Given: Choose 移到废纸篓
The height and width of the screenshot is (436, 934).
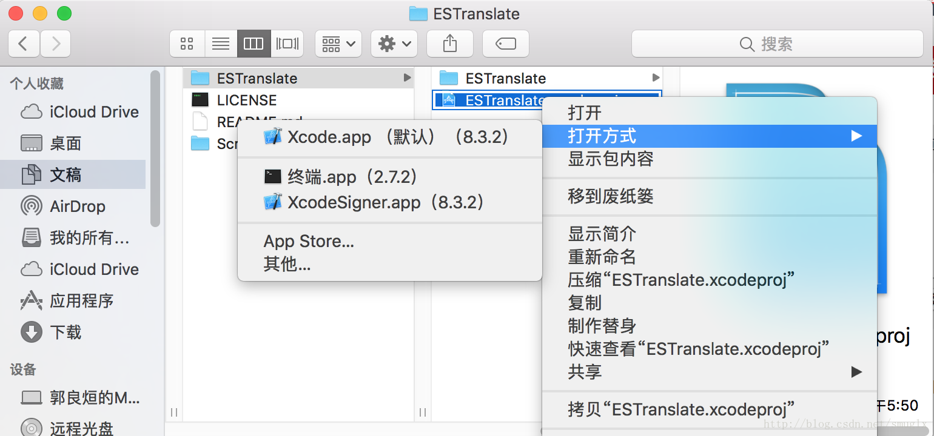Looking at the screenshot, I should [x=710, y=196].
